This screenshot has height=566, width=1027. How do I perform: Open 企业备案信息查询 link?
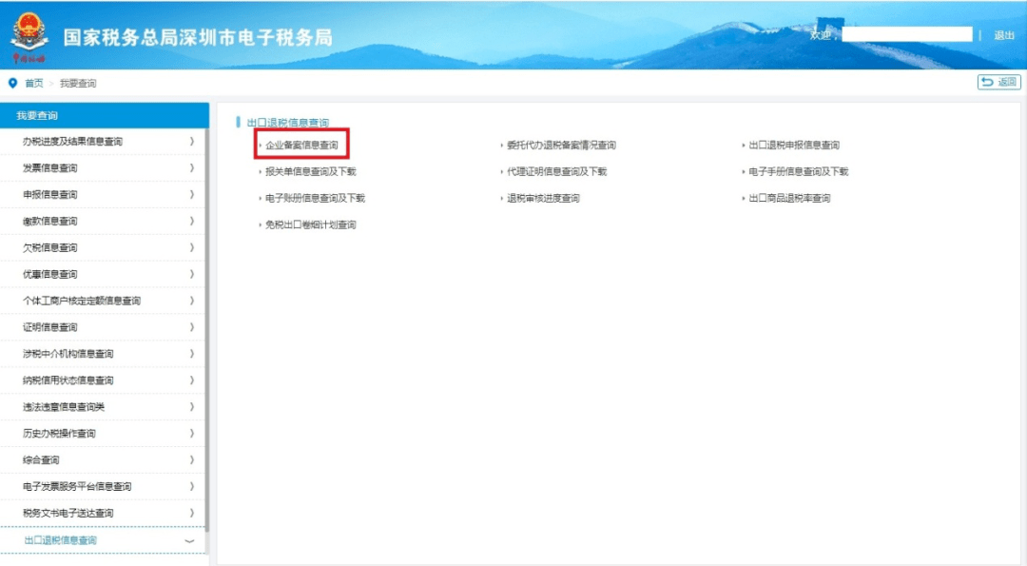(x=301, y=146)
